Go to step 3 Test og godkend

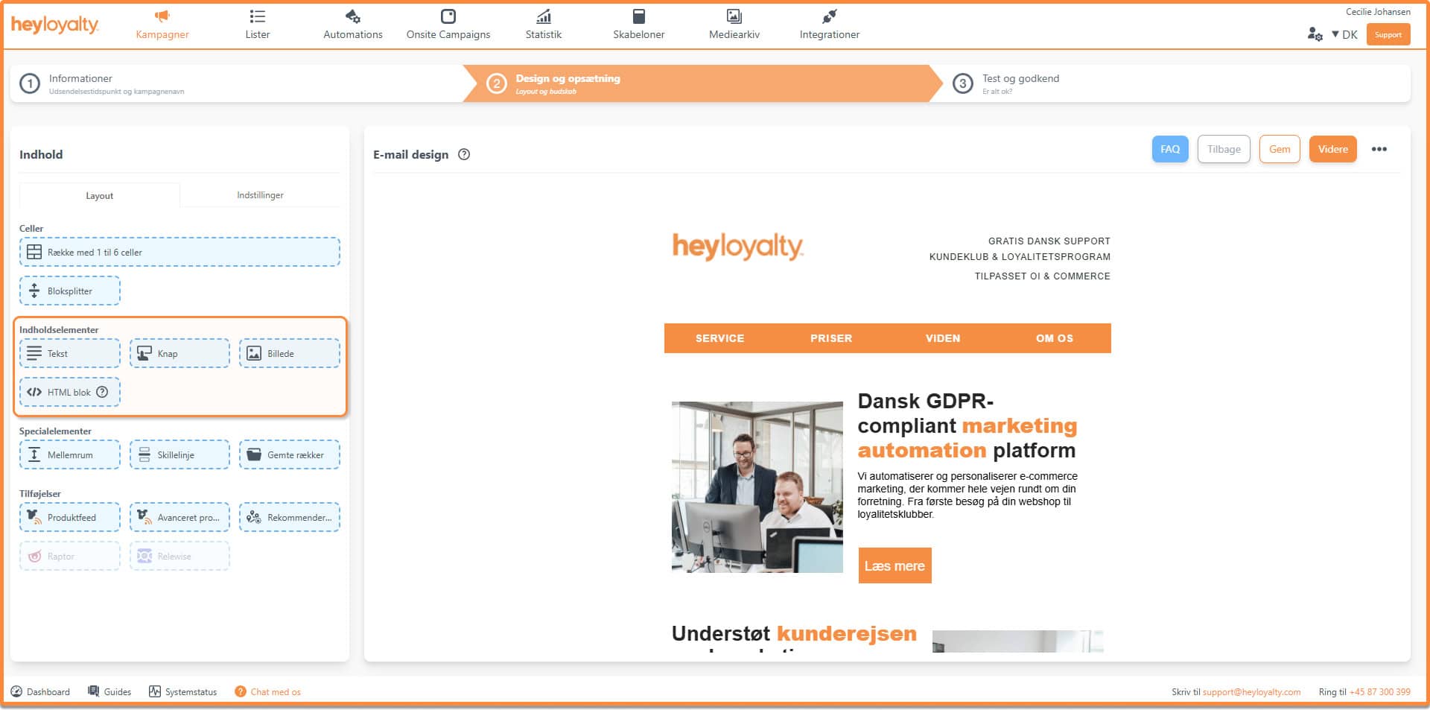pyautogui.click(x=1020, y=83)
